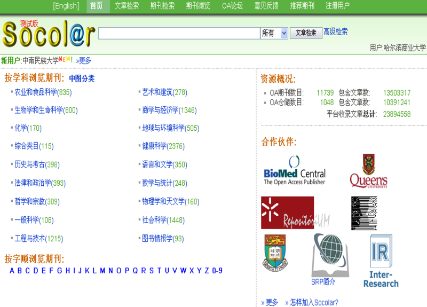The height and width of the screenshot is (307, 427).
Task: Browse journals starting with letter Z
Action: tap(207, 271)
